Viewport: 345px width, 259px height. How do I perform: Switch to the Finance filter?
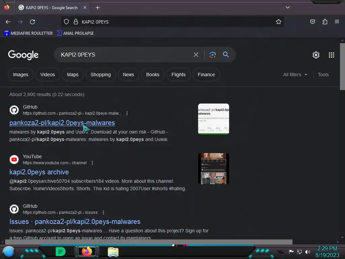206,75
